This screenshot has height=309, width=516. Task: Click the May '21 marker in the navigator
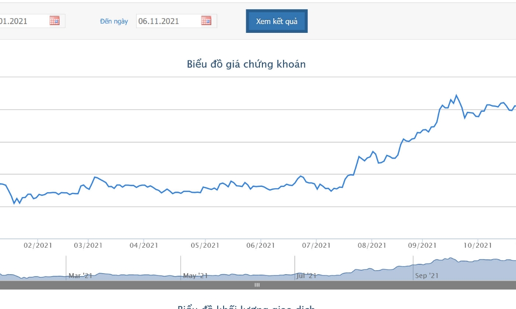click(196, 276)
